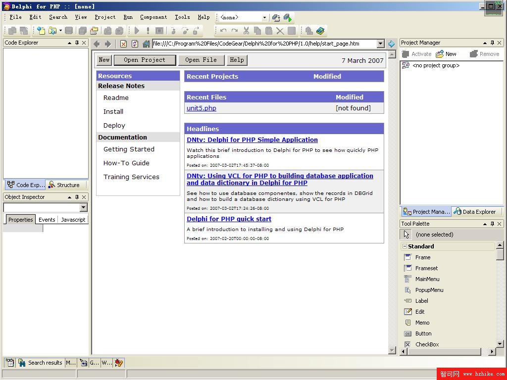The width and height of the screenshot is (507, 380).
Task: Click the New button on the start page
Action: coord(104,60)
